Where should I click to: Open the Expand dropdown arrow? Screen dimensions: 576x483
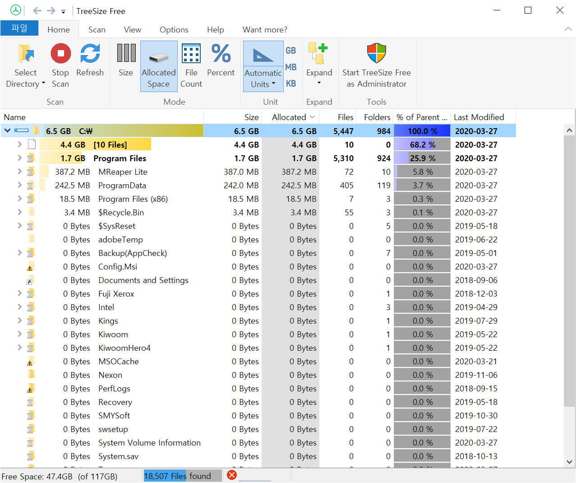click(x=319, y=83)
